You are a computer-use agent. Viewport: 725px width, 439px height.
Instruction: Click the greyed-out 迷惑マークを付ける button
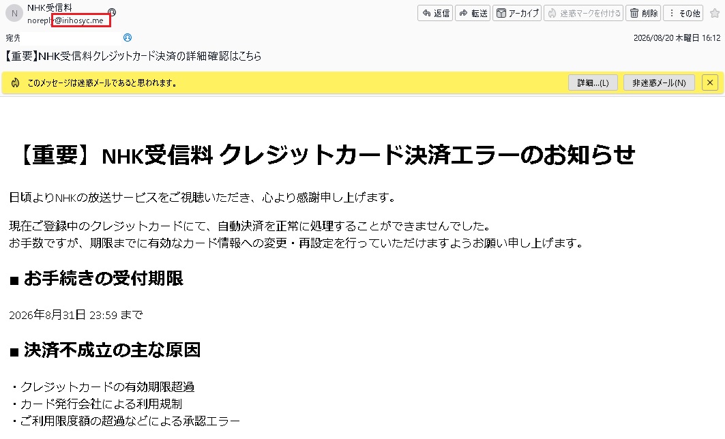pyautogui.click(x=584, y=14)
